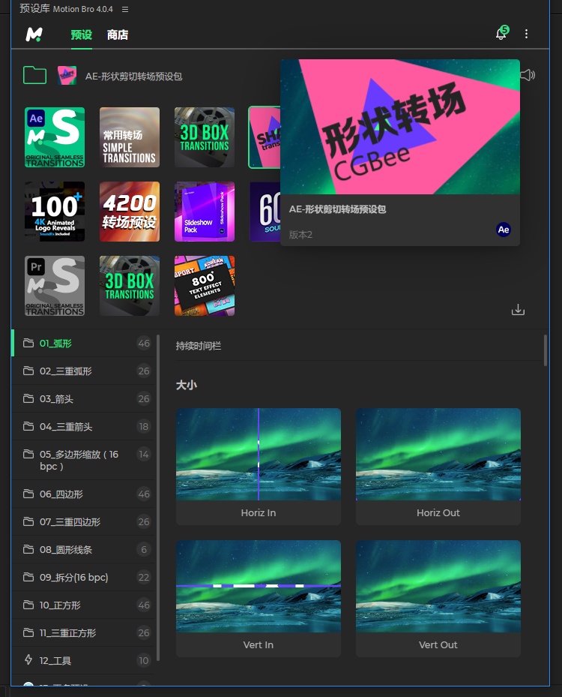562x697 pixels.
Task: Select the first-row 3D Box Transitions pack
Action: click(205, 137)
